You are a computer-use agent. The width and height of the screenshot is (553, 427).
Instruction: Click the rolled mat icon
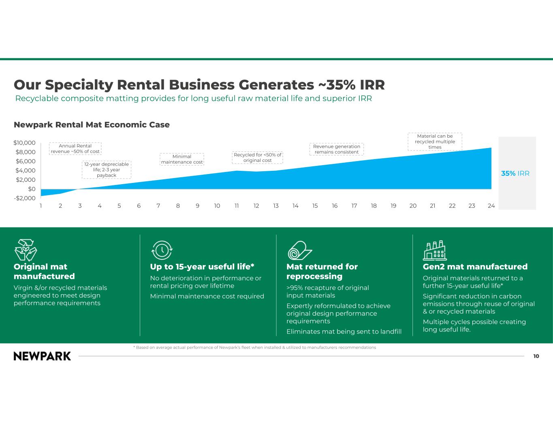300,250
